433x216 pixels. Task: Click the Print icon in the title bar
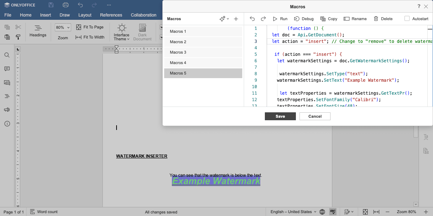point(65,5)
